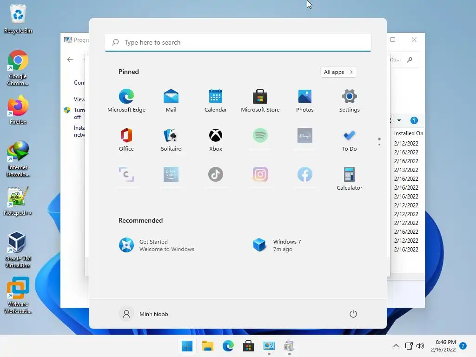
Task: Open view options dropdown in Programs window
Action: point(399,120)
